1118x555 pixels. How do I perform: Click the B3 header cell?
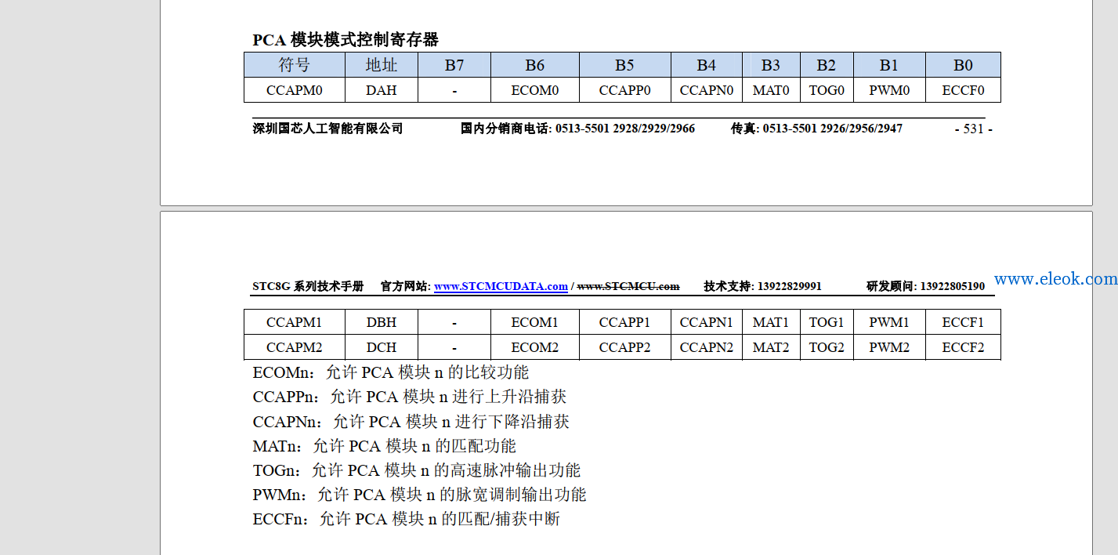point(771,65)
